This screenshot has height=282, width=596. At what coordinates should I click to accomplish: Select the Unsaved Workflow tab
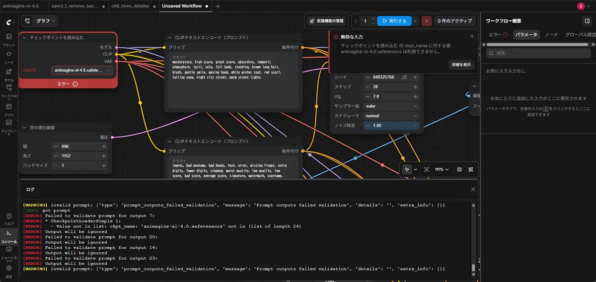click(x=185, y=6)
